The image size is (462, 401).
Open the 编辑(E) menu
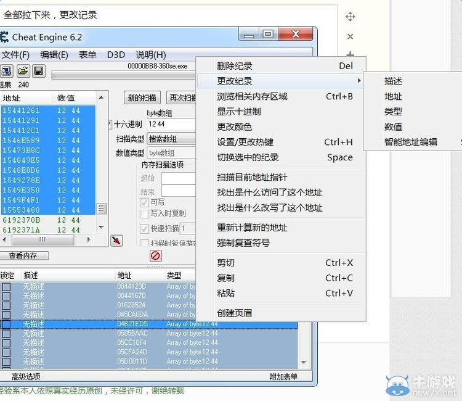click(x=54, y=55)
